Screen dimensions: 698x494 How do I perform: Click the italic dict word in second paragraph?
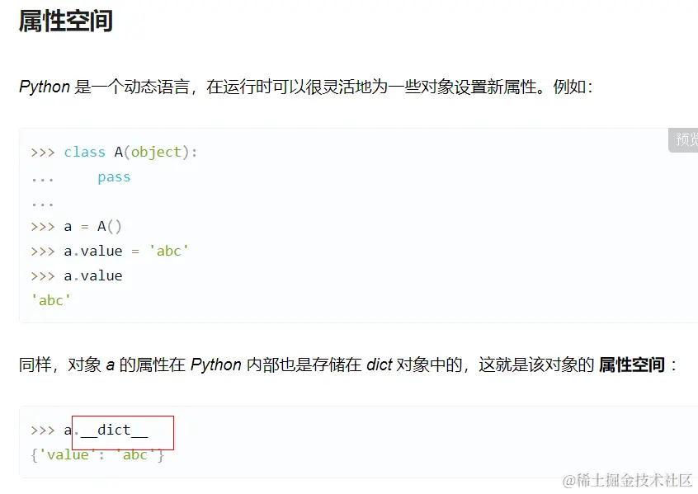point(379,365)
